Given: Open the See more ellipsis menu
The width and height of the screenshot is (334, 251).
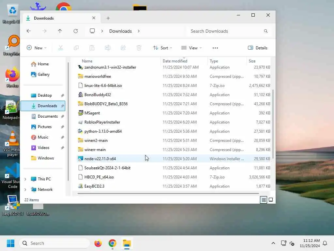Looking at the screenshot, I should click(215, 48).
